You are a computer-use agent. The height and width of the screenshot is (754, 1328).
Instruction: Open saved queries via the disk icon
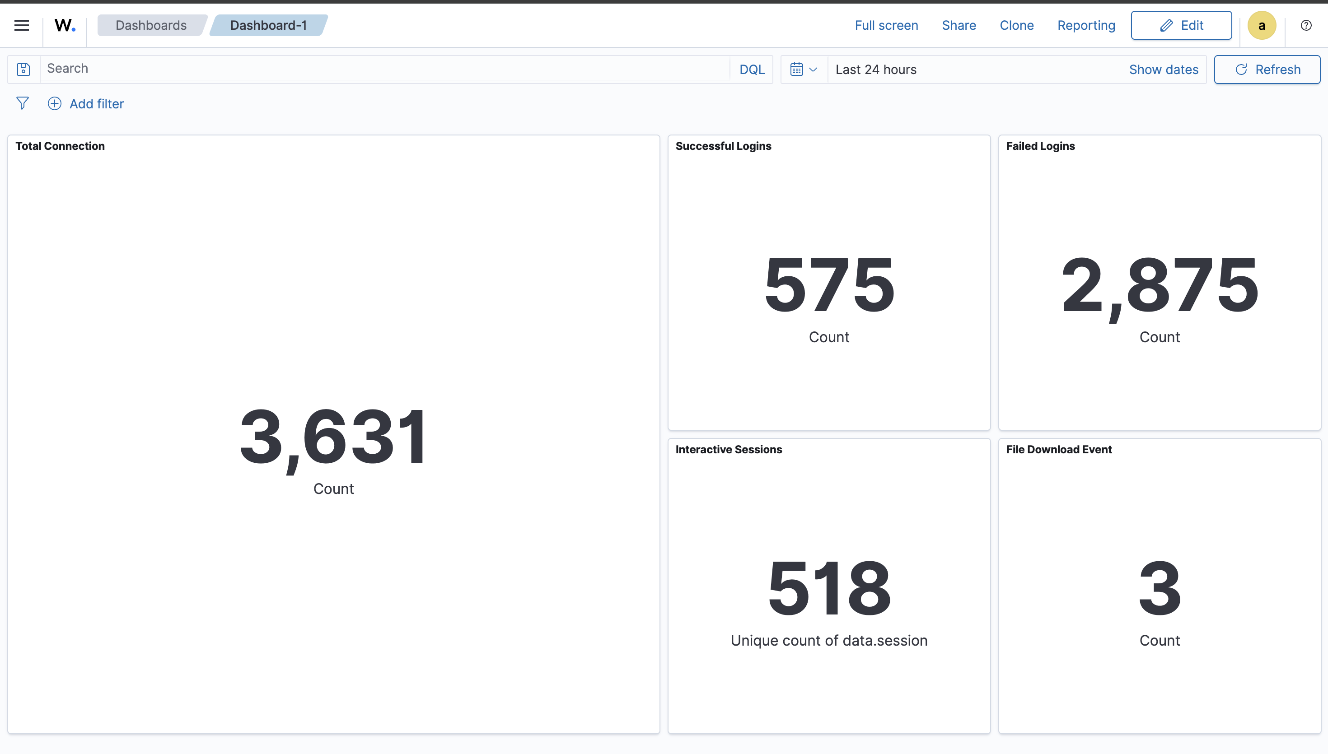pos(23,69)
